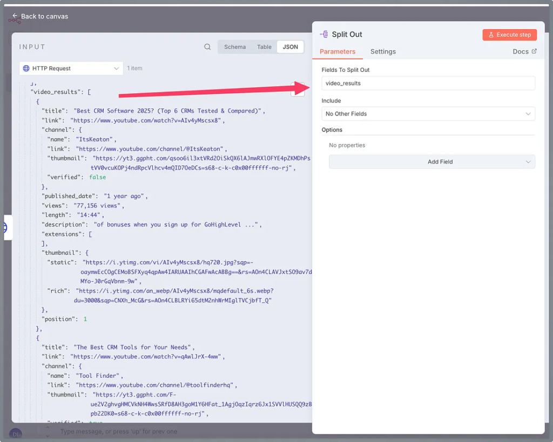Screen dimensions: 553x442
Task: Switch input view to Schema
Action: pos(235,47)
